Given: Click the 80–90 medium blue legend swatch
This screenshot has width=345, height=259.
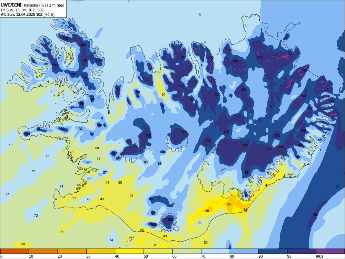Looking at the screenshot, I should (x=244, y=251).
